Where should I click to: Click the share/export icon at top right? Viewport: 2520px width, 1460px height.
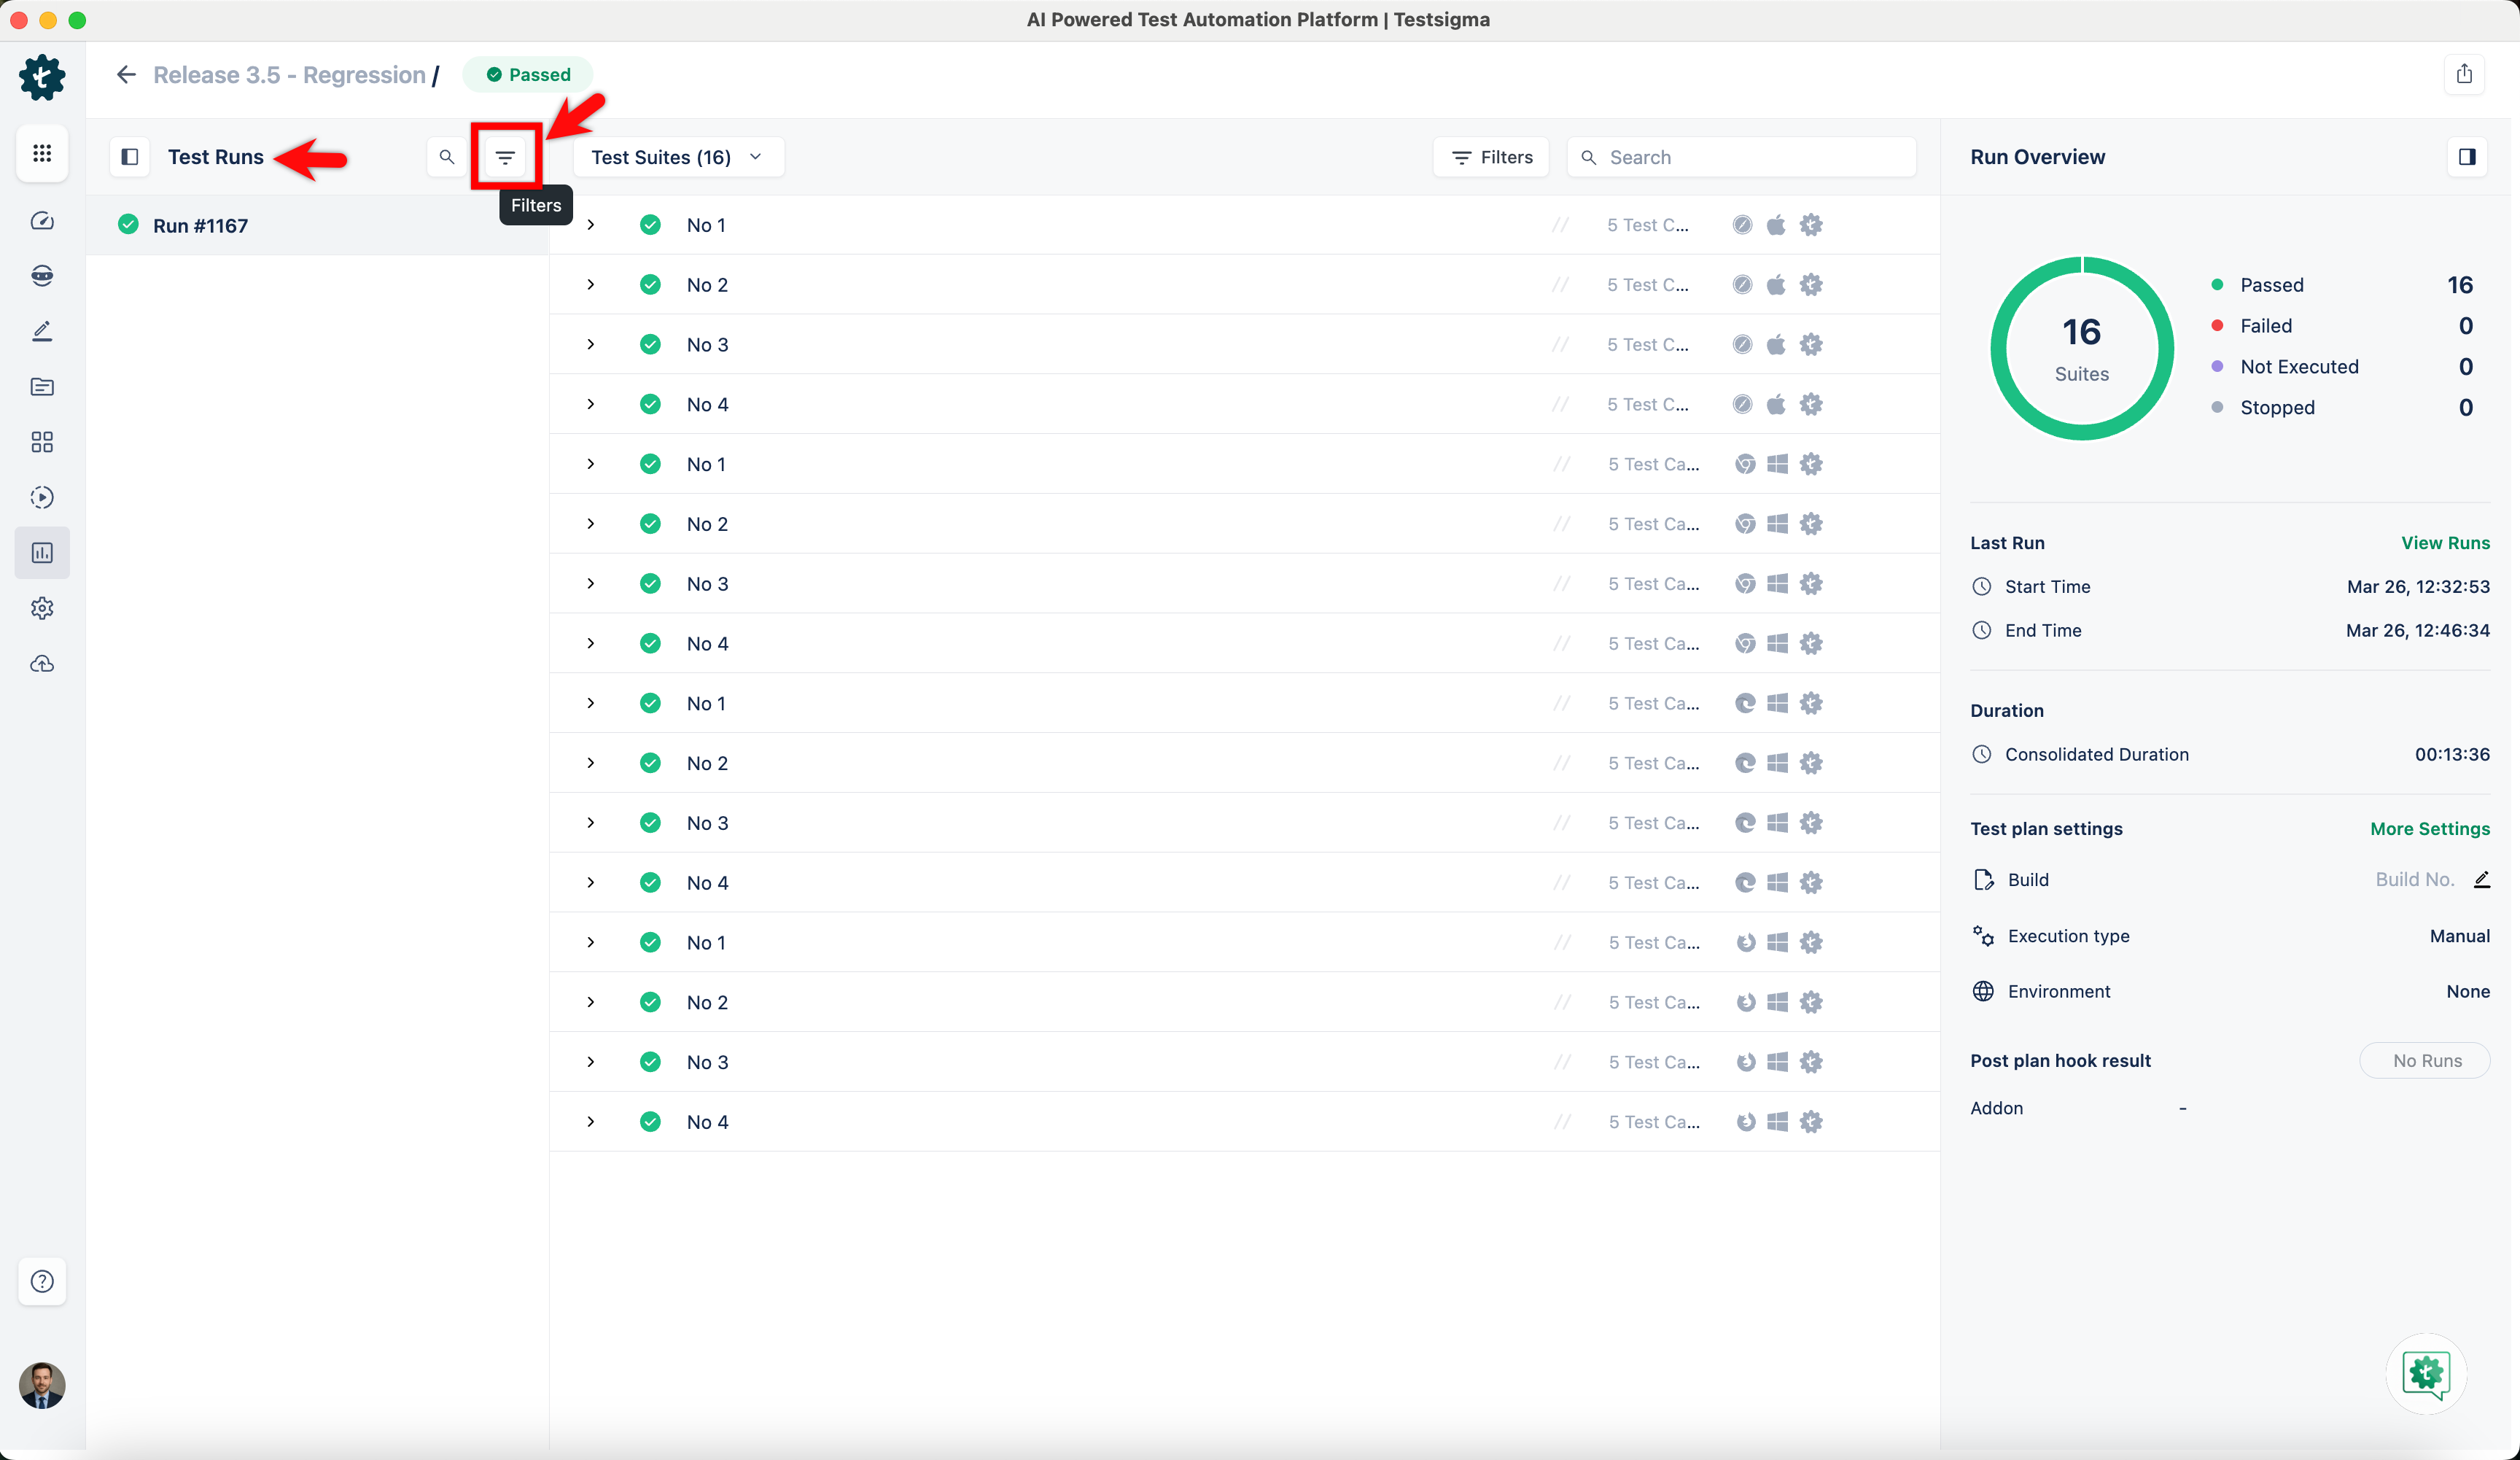(x=2464, y=74)
